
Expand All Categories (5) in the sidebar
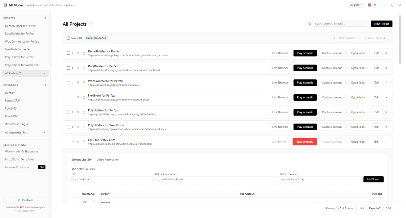(25, 132)
